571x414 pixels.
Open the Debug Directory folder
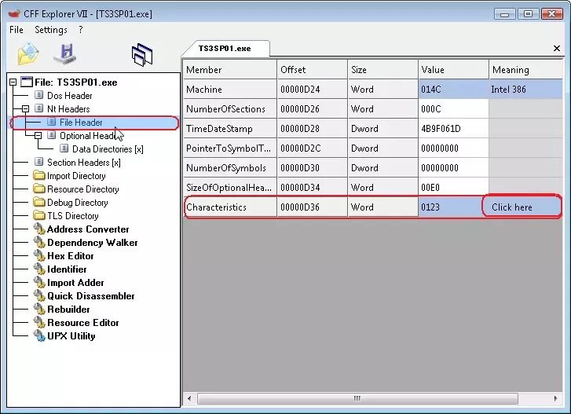pos(77,203)
